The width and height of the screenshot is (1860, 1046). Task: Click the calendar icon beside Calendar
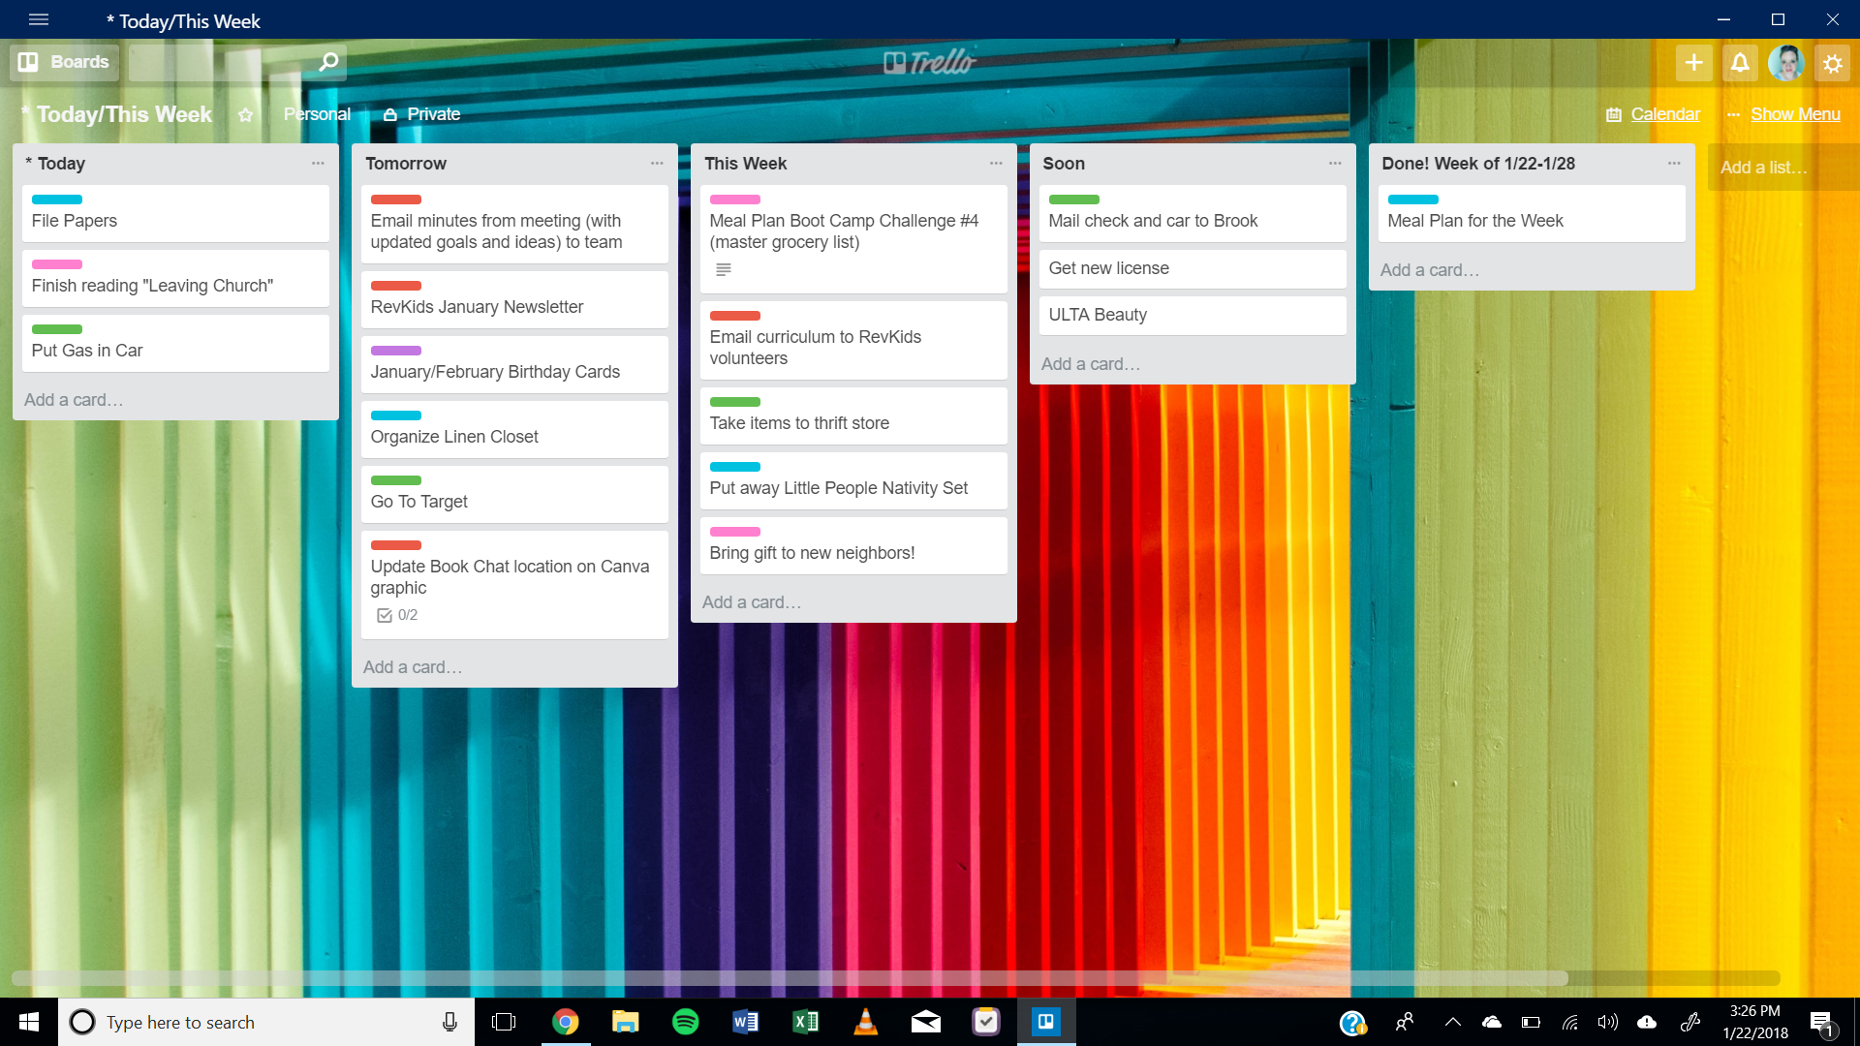[1613, 113]
